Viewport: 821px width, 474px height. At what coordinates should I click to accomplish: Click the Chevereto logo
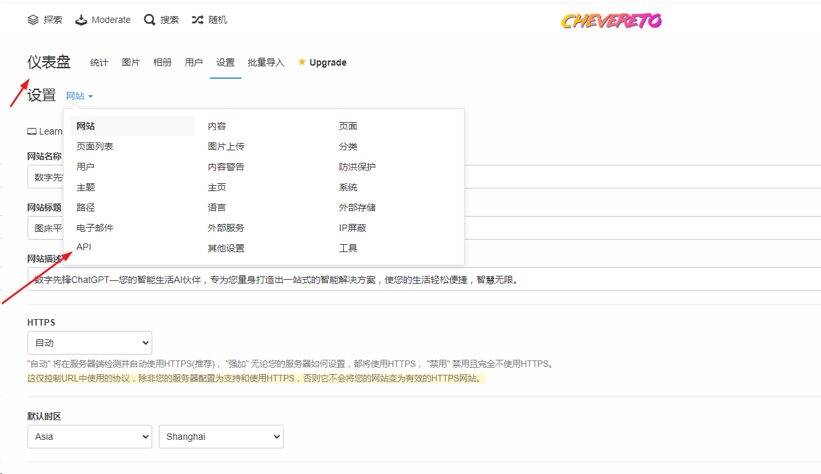[x=611, y=21]
